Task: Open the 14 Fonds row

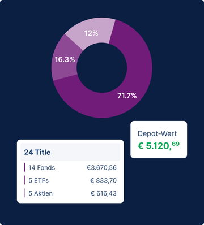Action: pyautogui.click(x=70, y=167)
